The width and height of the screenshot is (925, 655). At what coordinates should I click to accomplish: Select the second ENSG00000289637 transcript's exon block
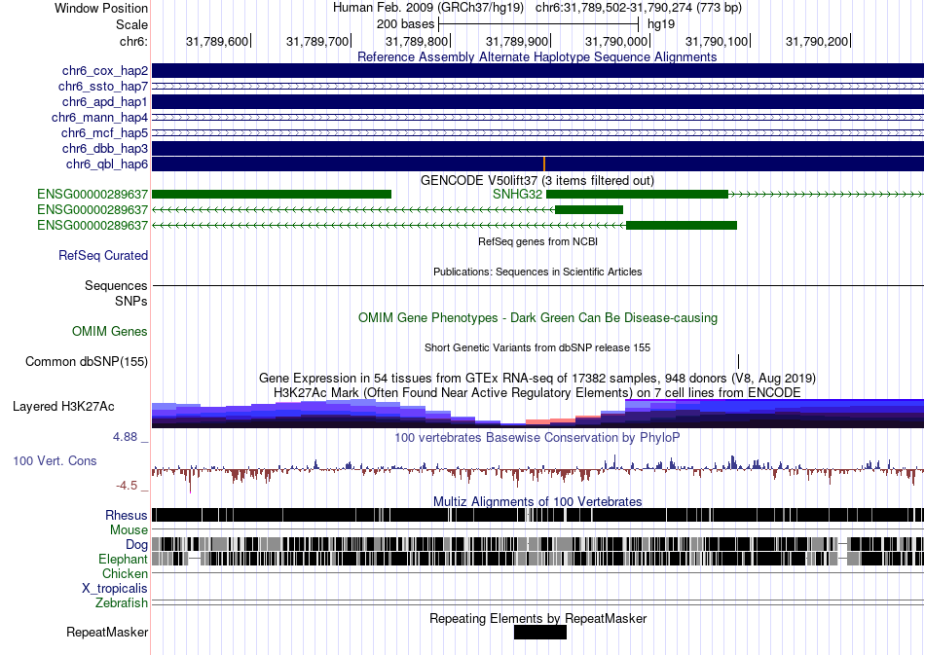[x=589, y=209]
